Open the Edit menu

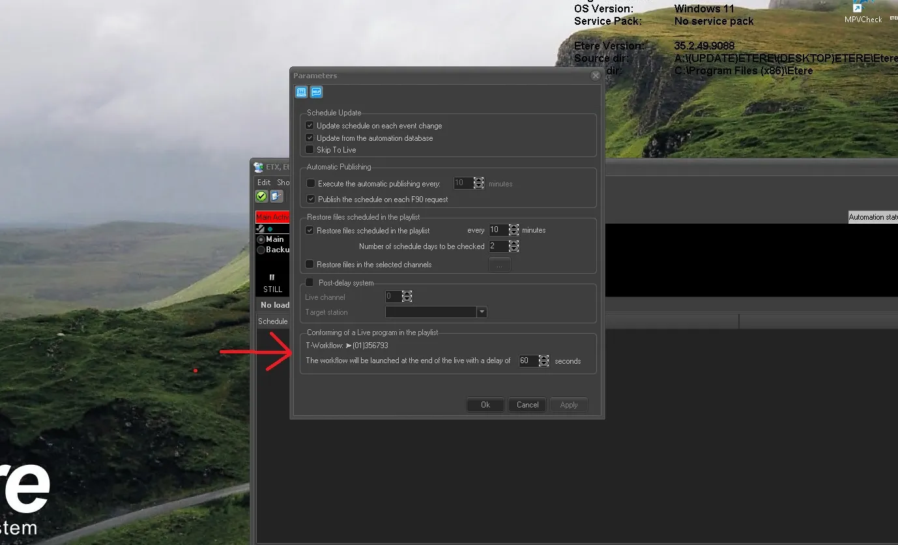(x=263, y=183)
